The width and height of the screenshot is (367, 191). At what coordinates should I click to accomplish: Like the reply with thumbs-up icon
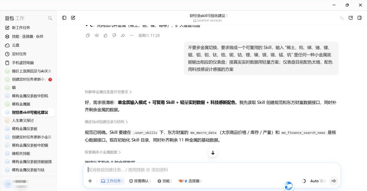pos(106,36)
